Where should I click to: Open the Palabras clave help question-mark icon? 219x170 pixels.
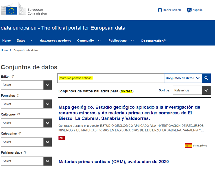click(x=25, y=152)
